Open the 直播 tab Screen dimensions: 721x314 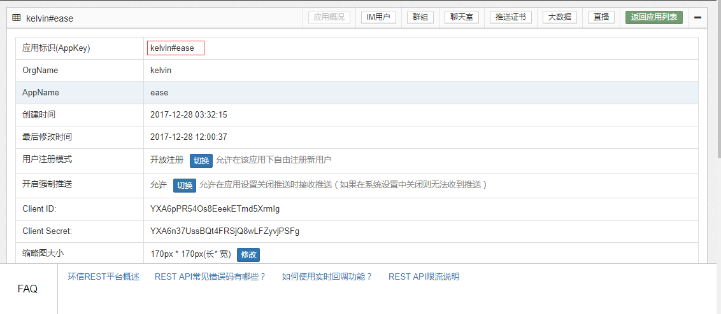tap(601, 17)
